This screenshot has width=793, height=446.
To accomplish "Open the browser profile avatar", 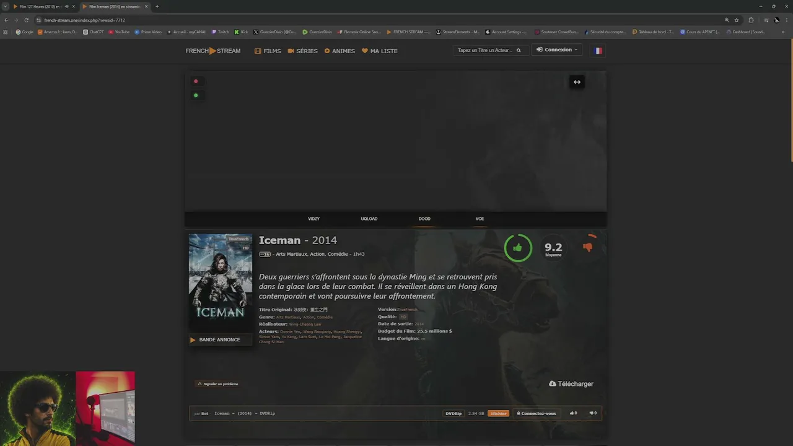I will (x=776, y=20).
